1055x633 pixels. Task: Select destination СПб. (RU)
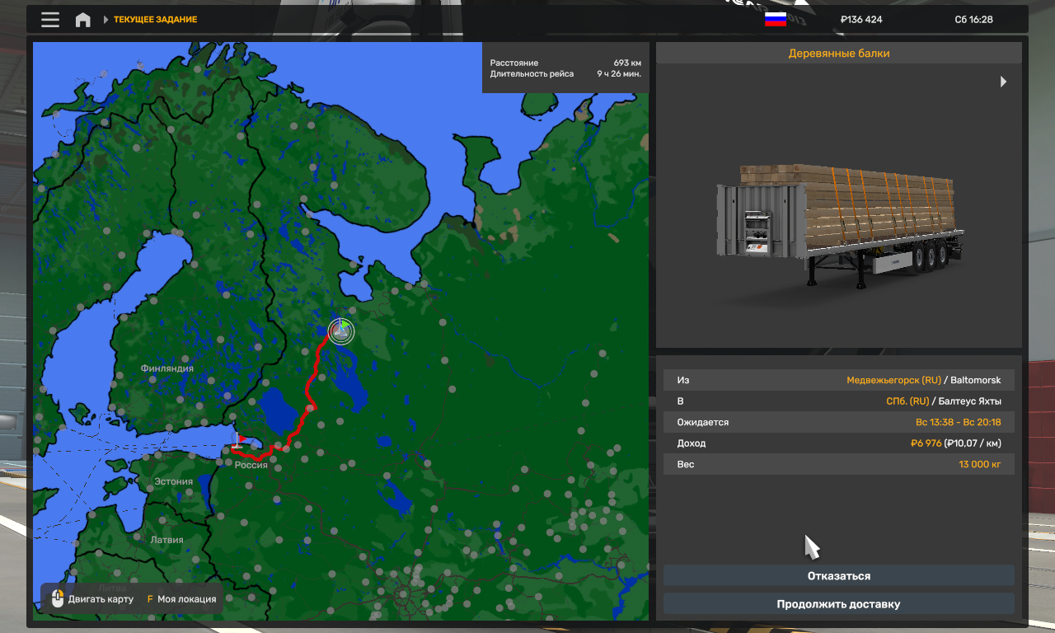(907, 401)
